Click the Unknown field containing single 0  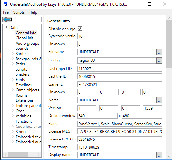tap(120, 44)
